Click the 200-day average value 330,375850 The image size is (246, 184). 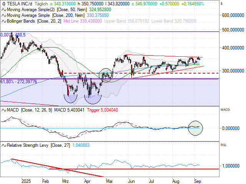tap(98, 15)
